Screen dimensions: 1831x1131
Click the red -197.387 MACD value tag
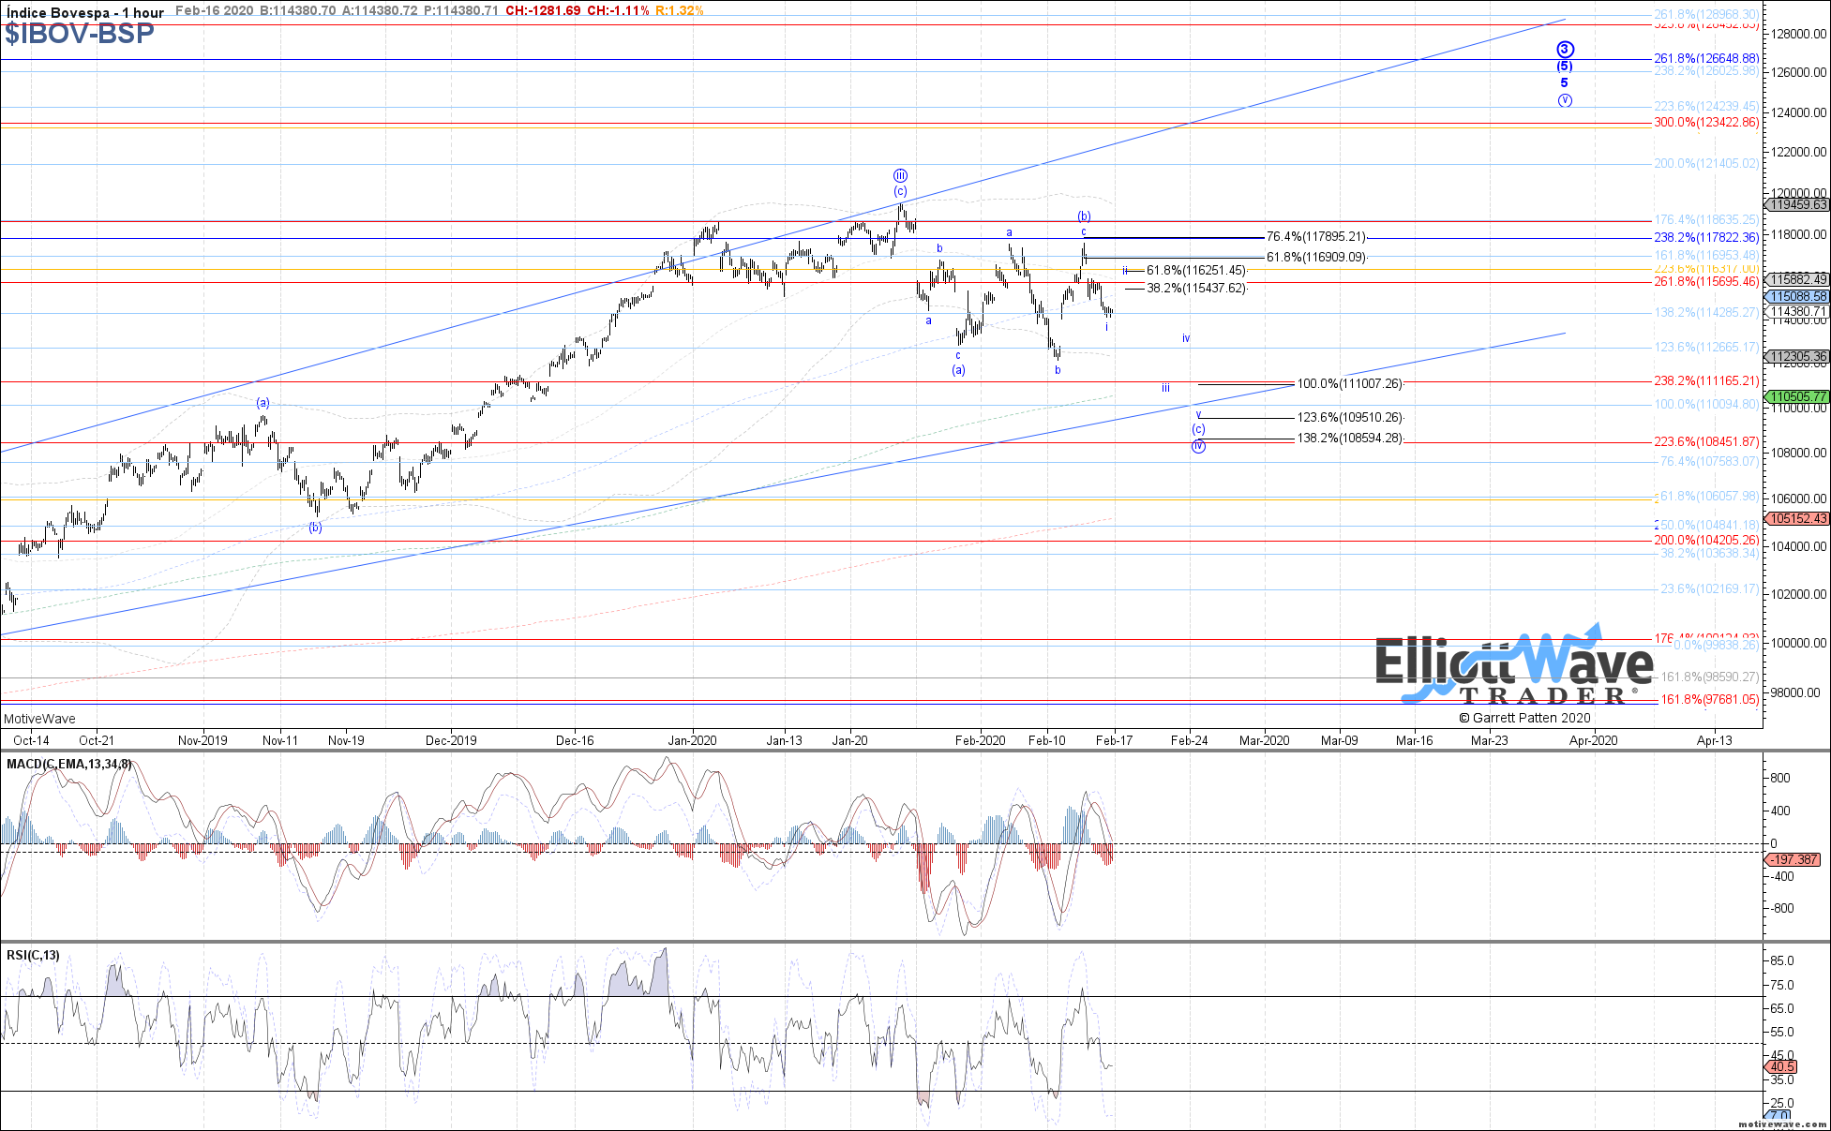coord(1795,859)
